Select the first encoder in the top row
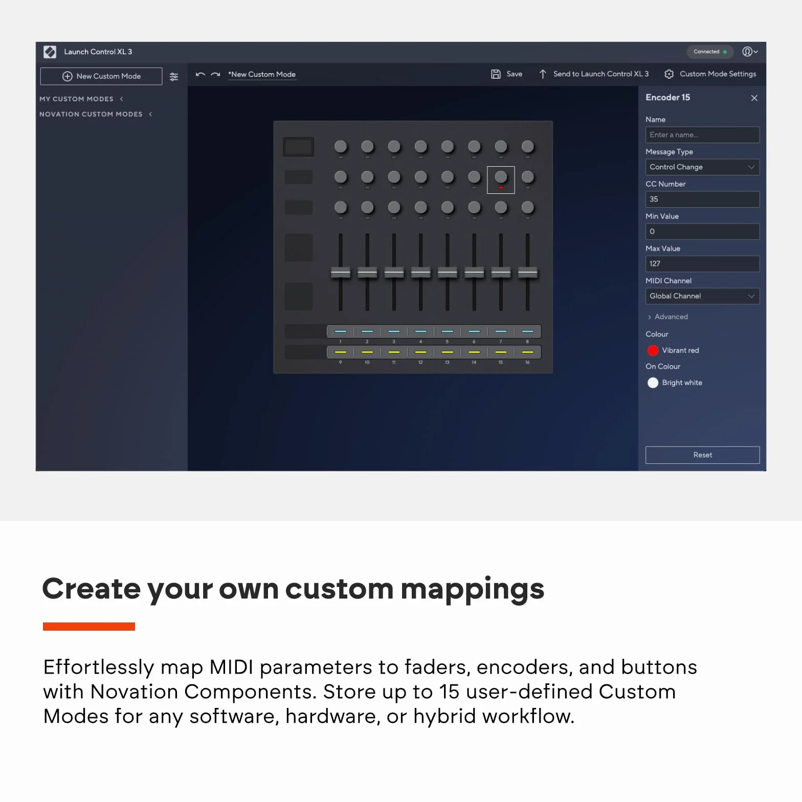Screen dimensions: 802x802 coord(341,147)
